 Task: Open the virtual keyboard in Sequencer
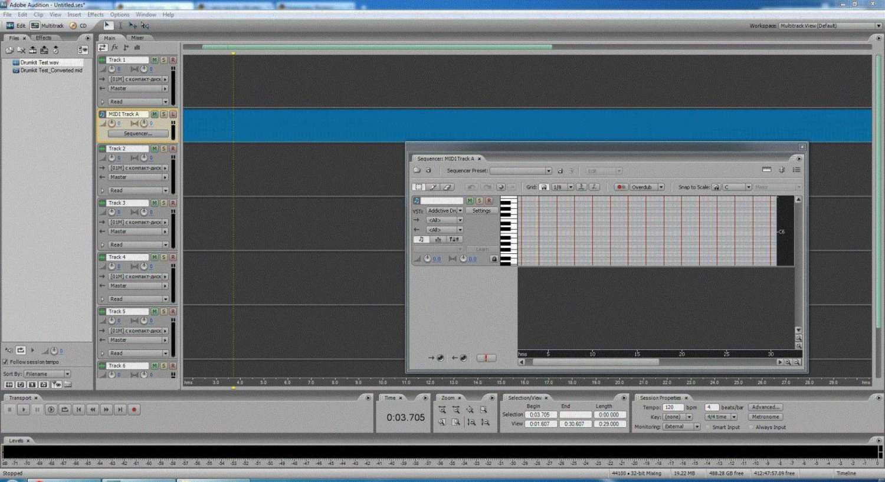coord(766,170)
